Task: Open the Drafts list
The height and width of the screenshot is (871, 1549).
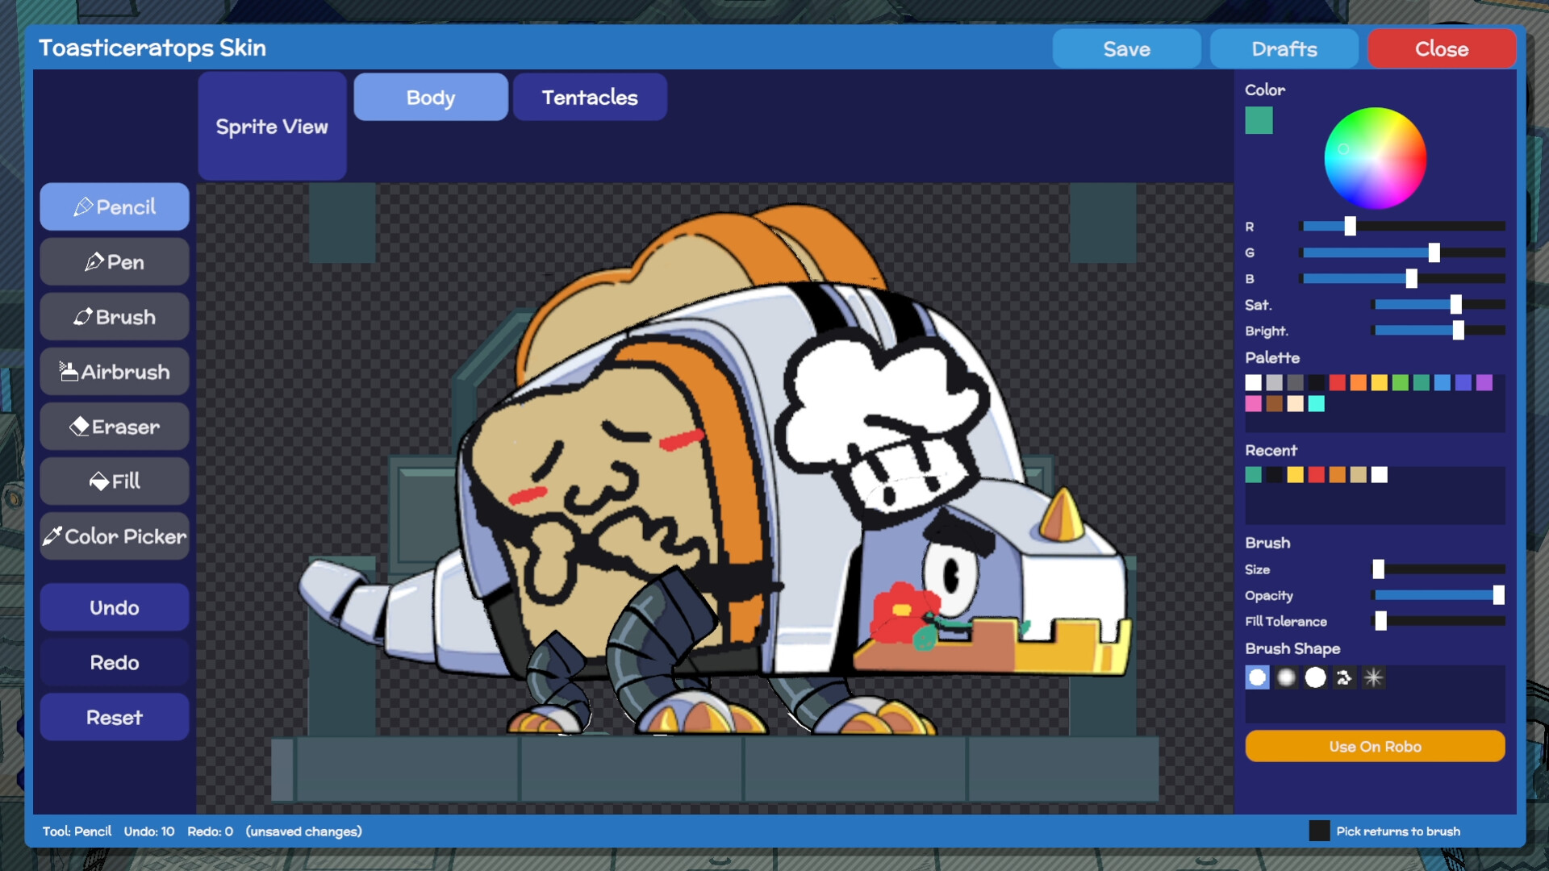Action: (1284, 49)
